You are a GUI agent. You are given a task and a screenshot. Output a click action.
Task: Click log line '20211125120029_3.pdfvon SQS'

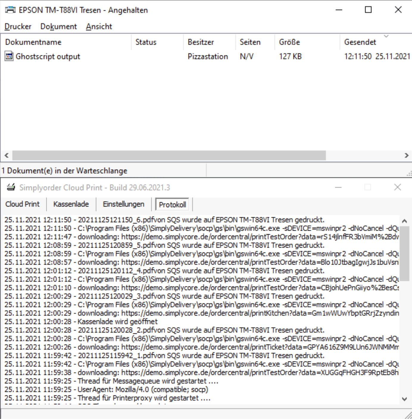164,296
